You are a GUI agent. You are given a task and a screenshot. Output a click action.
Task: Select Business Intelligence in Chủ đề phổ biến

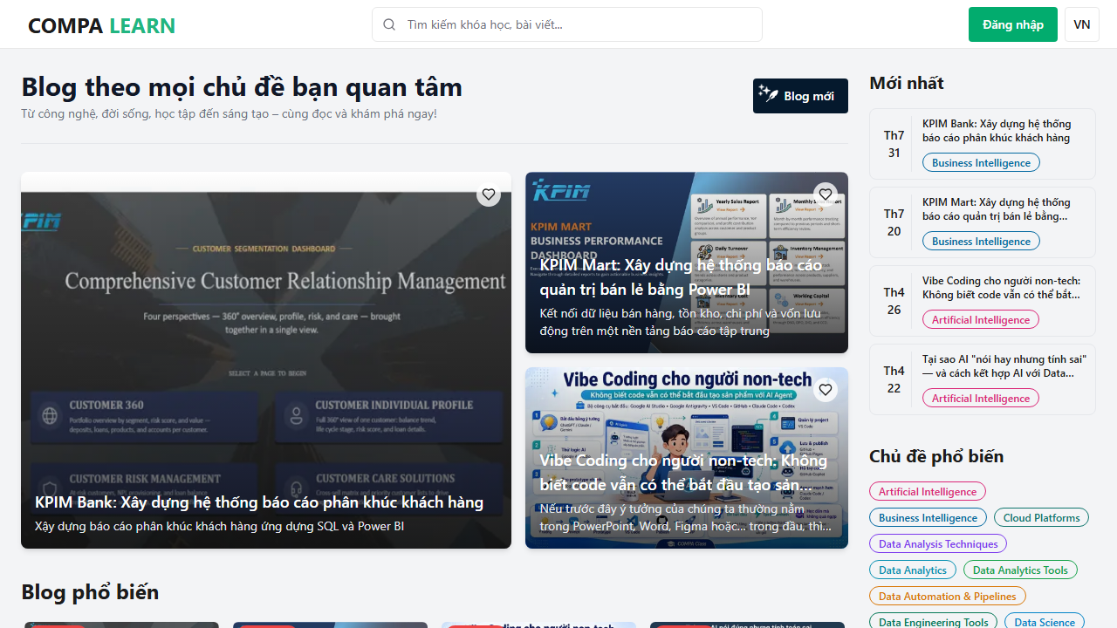coord(928,518)
